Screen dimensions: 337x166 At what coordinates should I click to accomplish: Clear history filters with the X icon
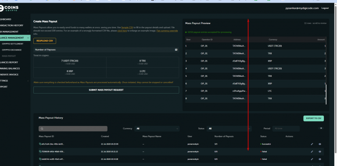[x=321, y=128]
